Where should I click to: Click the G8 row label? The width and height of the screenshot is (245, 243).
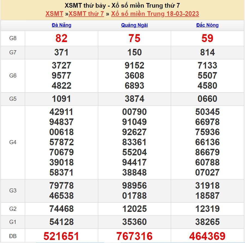(13, 38)
